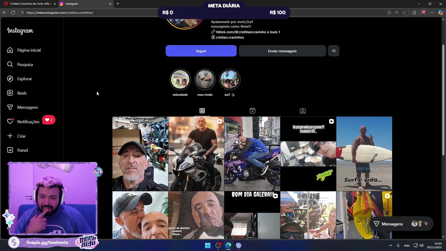Click the browser back arrow
Screen dimensions: 446x251
(x=5, y=13)
